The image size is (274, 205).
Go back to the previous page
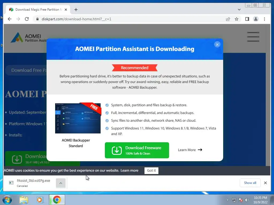(x=10, y=19)
